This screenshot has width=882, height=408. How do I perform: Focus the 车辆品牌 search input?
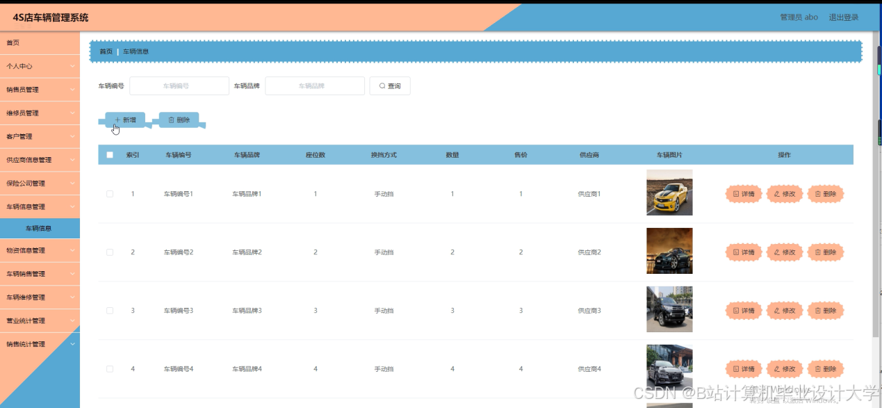[315, 86]
